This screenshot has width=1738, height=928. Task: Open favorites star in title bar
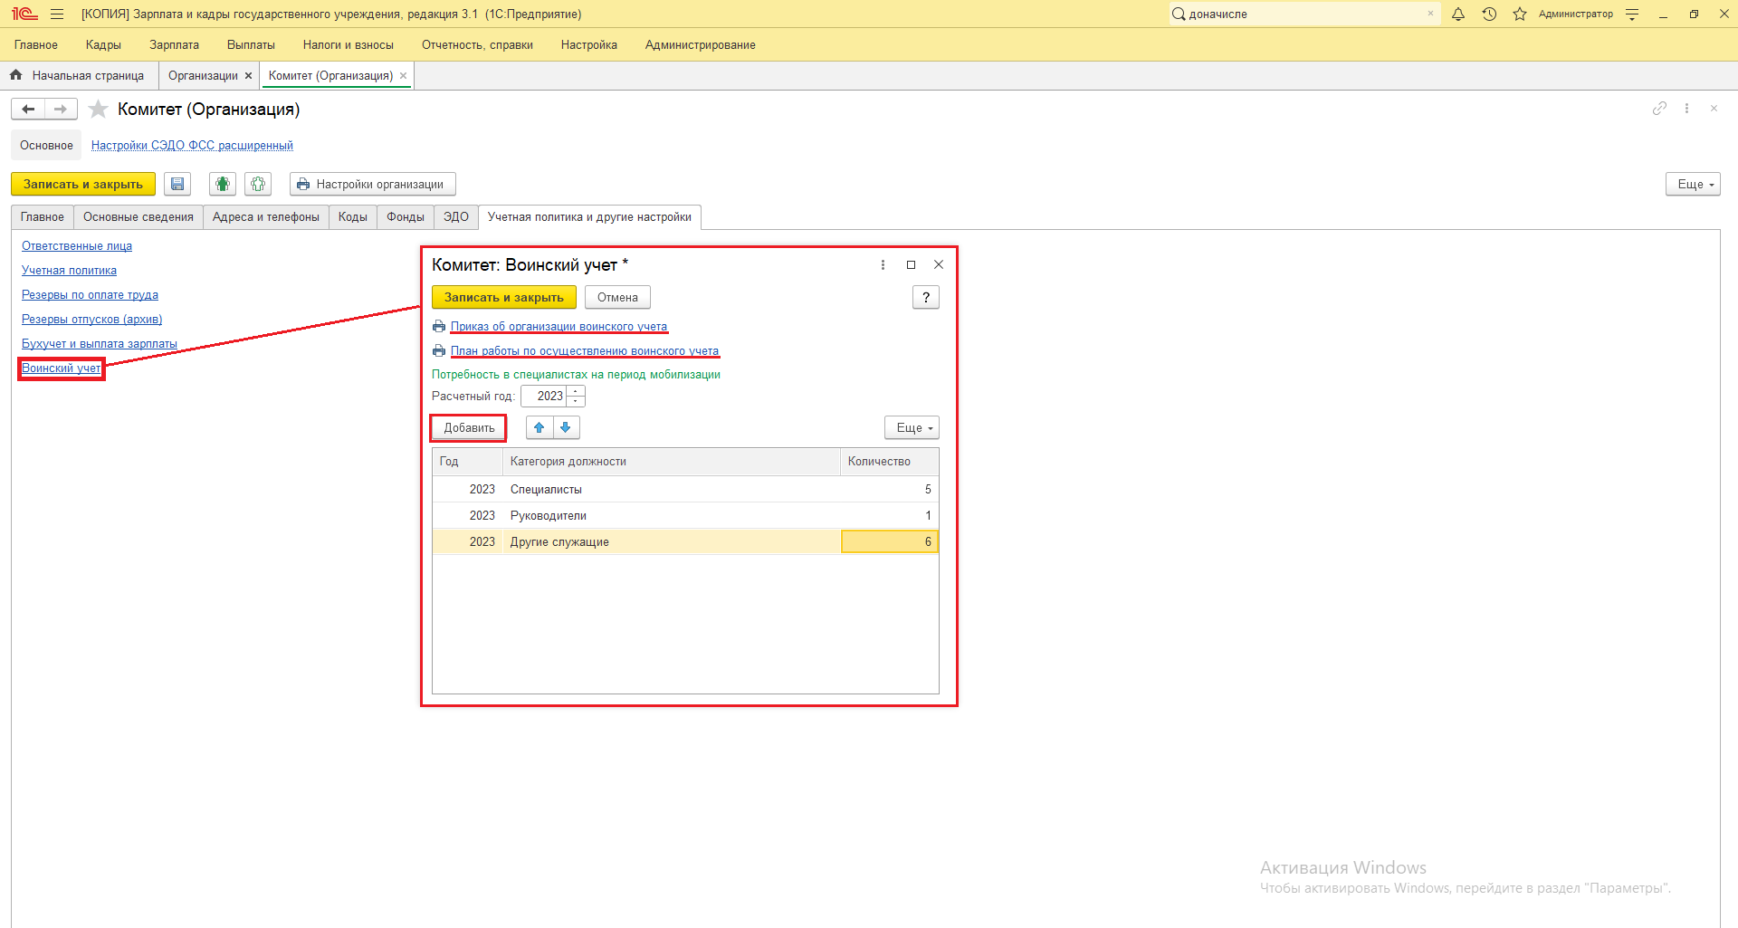point(1520,14)
